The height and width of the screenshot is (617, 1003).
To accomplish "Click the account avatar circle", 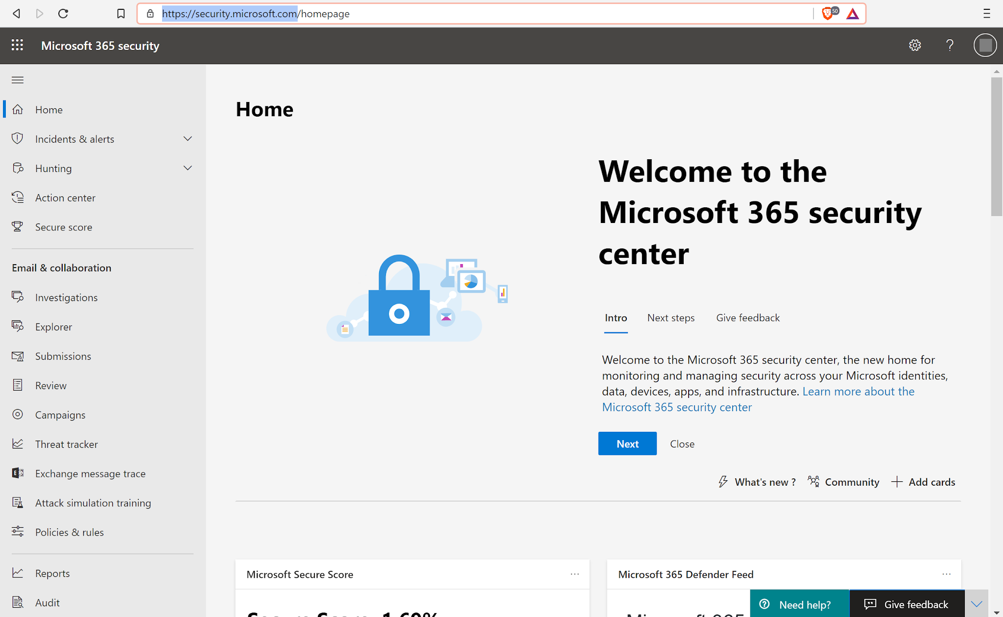I will pos(984,45).
